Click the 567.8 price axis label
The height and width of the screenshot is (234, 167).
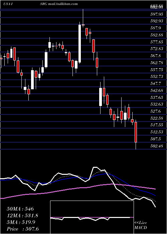click(156, 56)
